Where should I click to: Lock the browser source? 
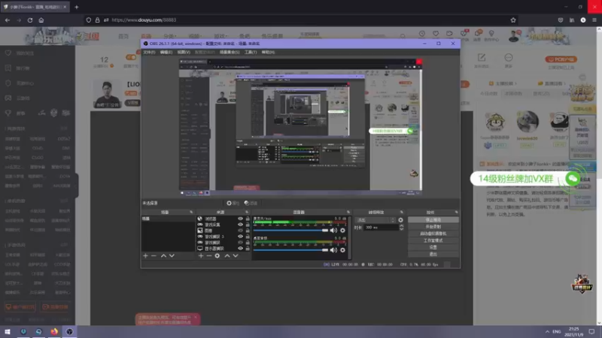[248, 219]
